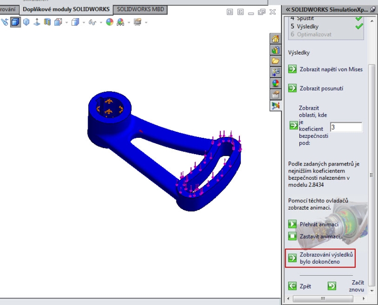The image size is (378, 305).
Task: Click the Normal To view icon
Action: [37, 22]
